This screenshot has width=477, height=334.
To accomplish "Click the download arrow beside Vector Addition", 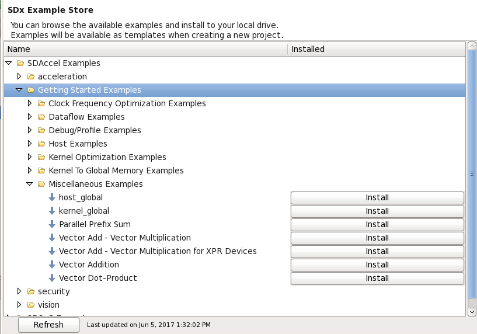I will click(52, 265).
